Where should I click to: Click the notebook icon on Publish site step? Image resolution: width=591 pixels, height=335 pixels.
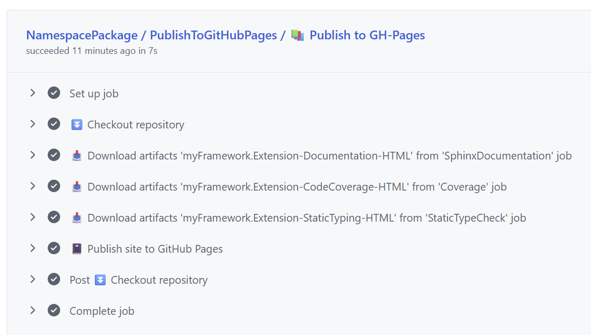[x=77, y=249]
